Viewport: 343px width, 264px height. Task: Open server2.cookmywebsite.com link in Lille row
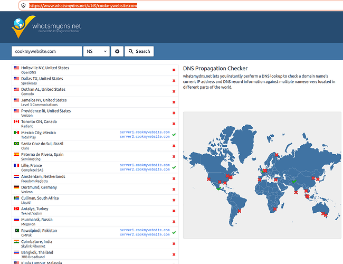point(145,169)
